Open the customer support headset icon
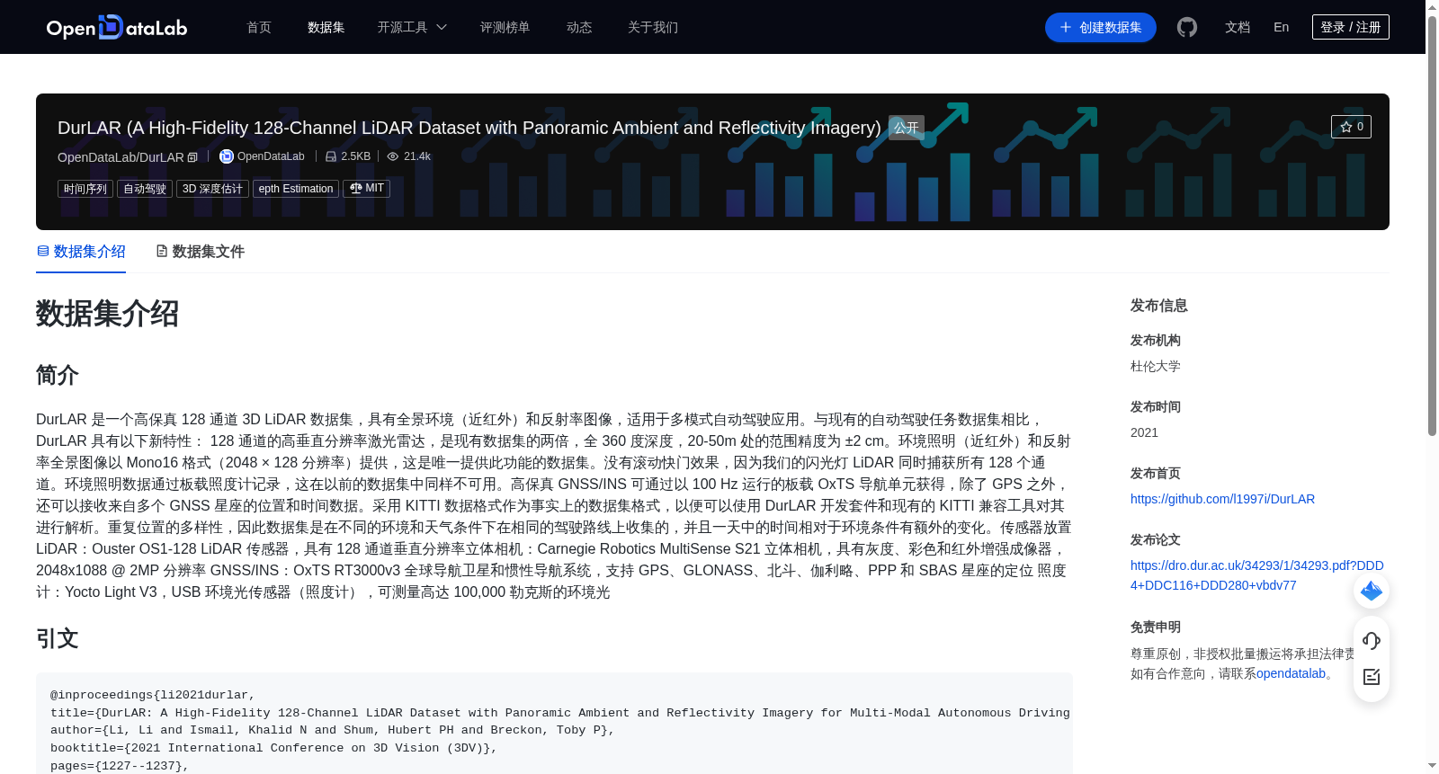The height and width of the screenshot is (774, 1439). (1372, 640)
